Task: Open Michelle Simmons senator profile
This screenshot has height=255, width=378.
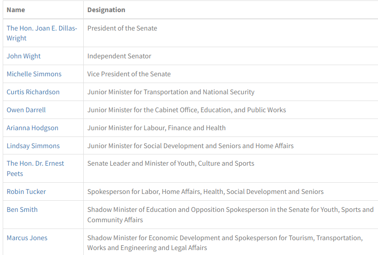Action: pos(34,74)
